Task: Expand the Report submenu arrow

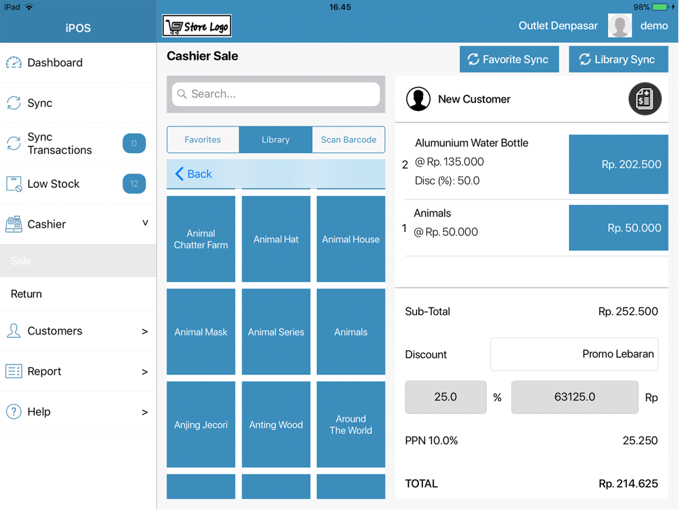Action: (x=144, y=372)
